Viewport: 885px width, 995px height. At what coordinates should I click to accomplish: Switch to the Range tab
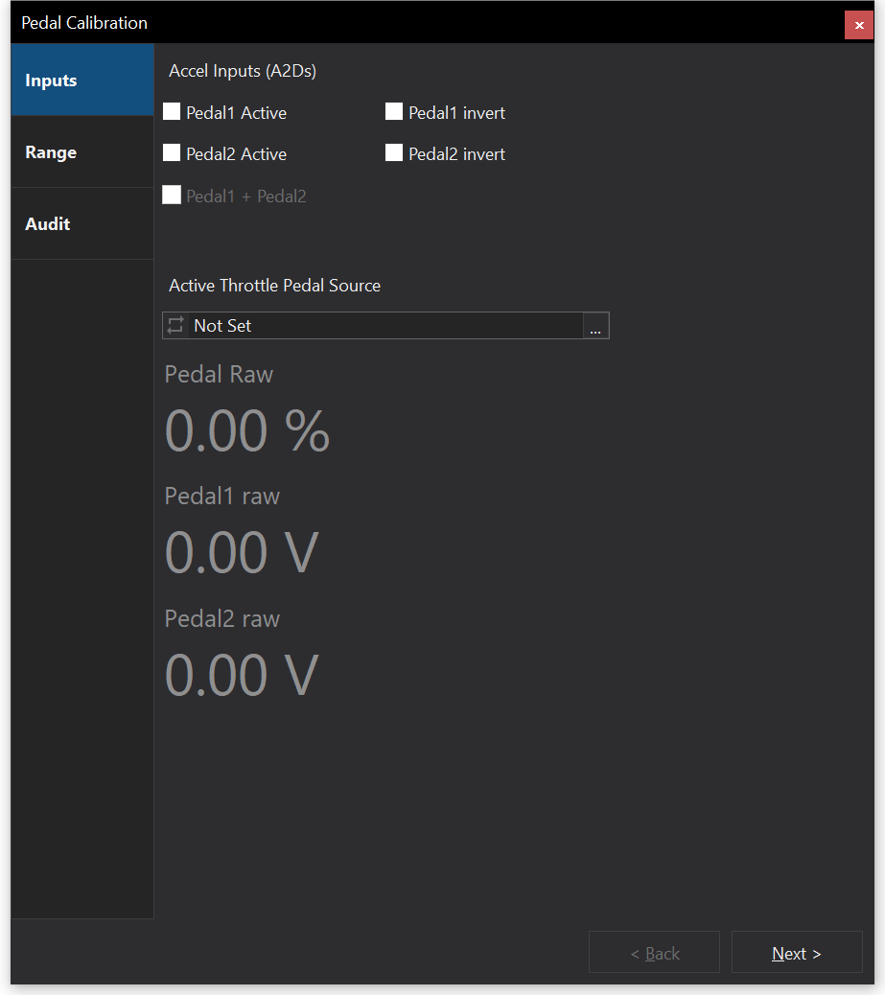(x=82, y=152)
